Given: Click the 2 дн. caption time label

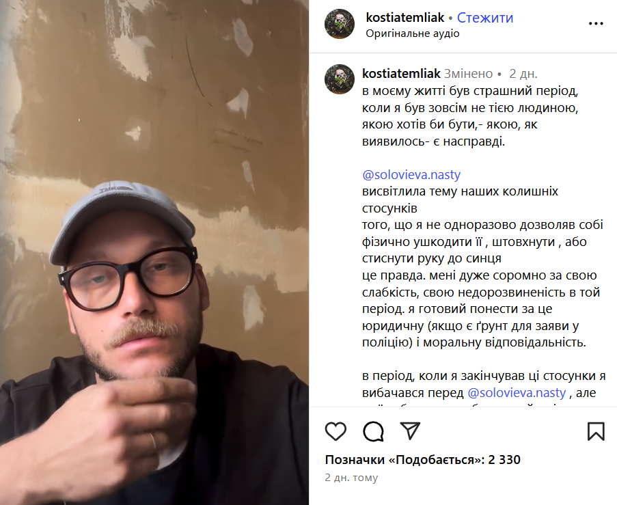Looking at the screenshot, I should 523,74.
